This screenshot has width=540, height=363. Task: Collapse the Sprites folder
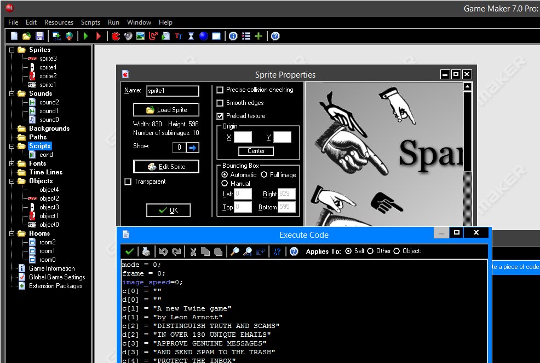coord(12,50)
